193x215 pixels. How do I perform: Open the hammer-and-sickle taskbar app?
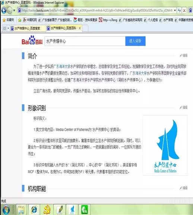47,209
